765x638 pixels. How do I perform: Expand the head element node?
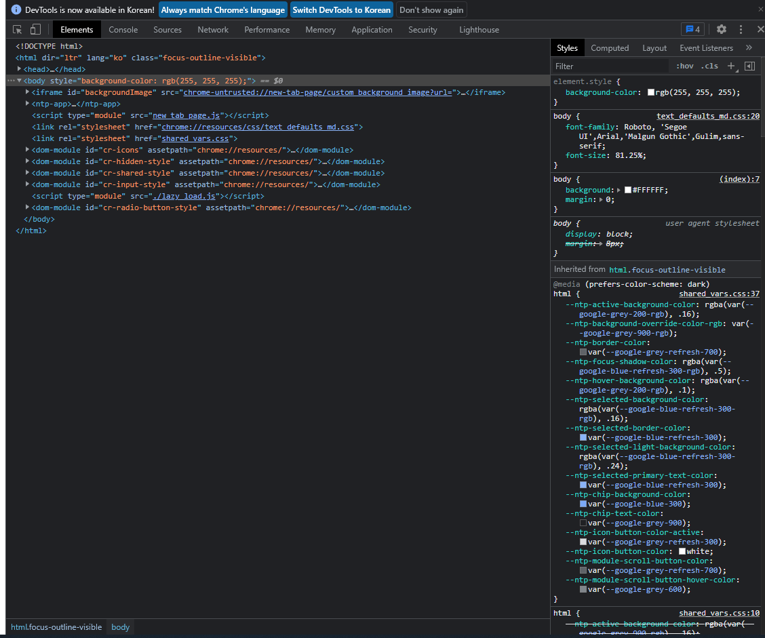pyautogui.click(x=19, y=69)
